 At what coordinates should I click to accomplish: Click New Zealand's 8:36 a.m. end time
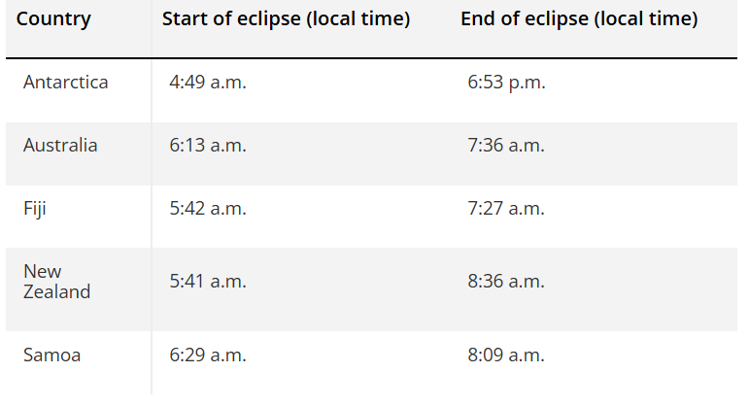[x=506, y=283]
